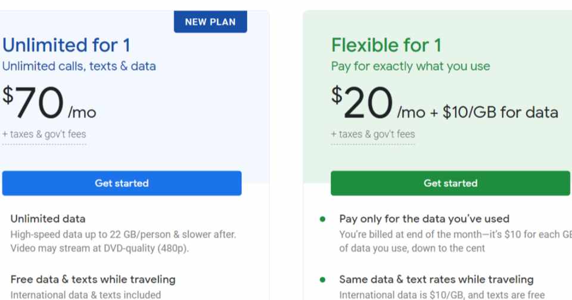Viewport: 572px width, 300px height.
Task: Click the Pay for exactly what you use subtitle
Action: (411, 66)
